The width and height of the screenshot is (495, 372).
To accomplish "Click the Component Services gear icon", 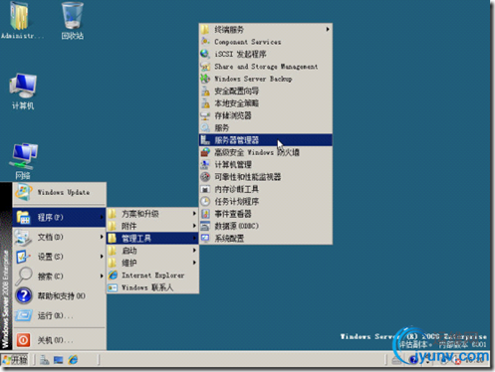I will (205, 42).
